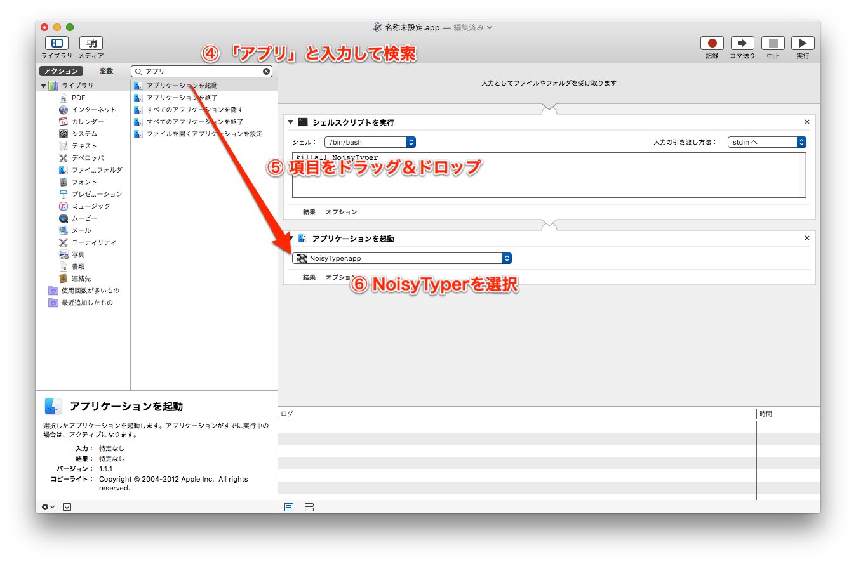
Task: Select action ファイルを開くアプリケーションを設定
Action: (x=204, y=134)
